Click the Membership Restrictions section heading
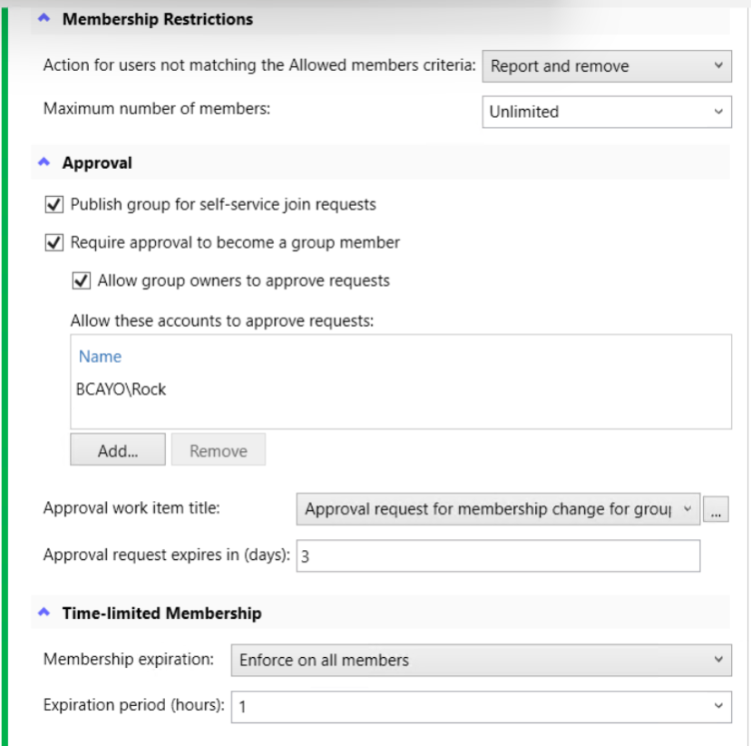Screen dimensions: 751x746 pos(158,19)
